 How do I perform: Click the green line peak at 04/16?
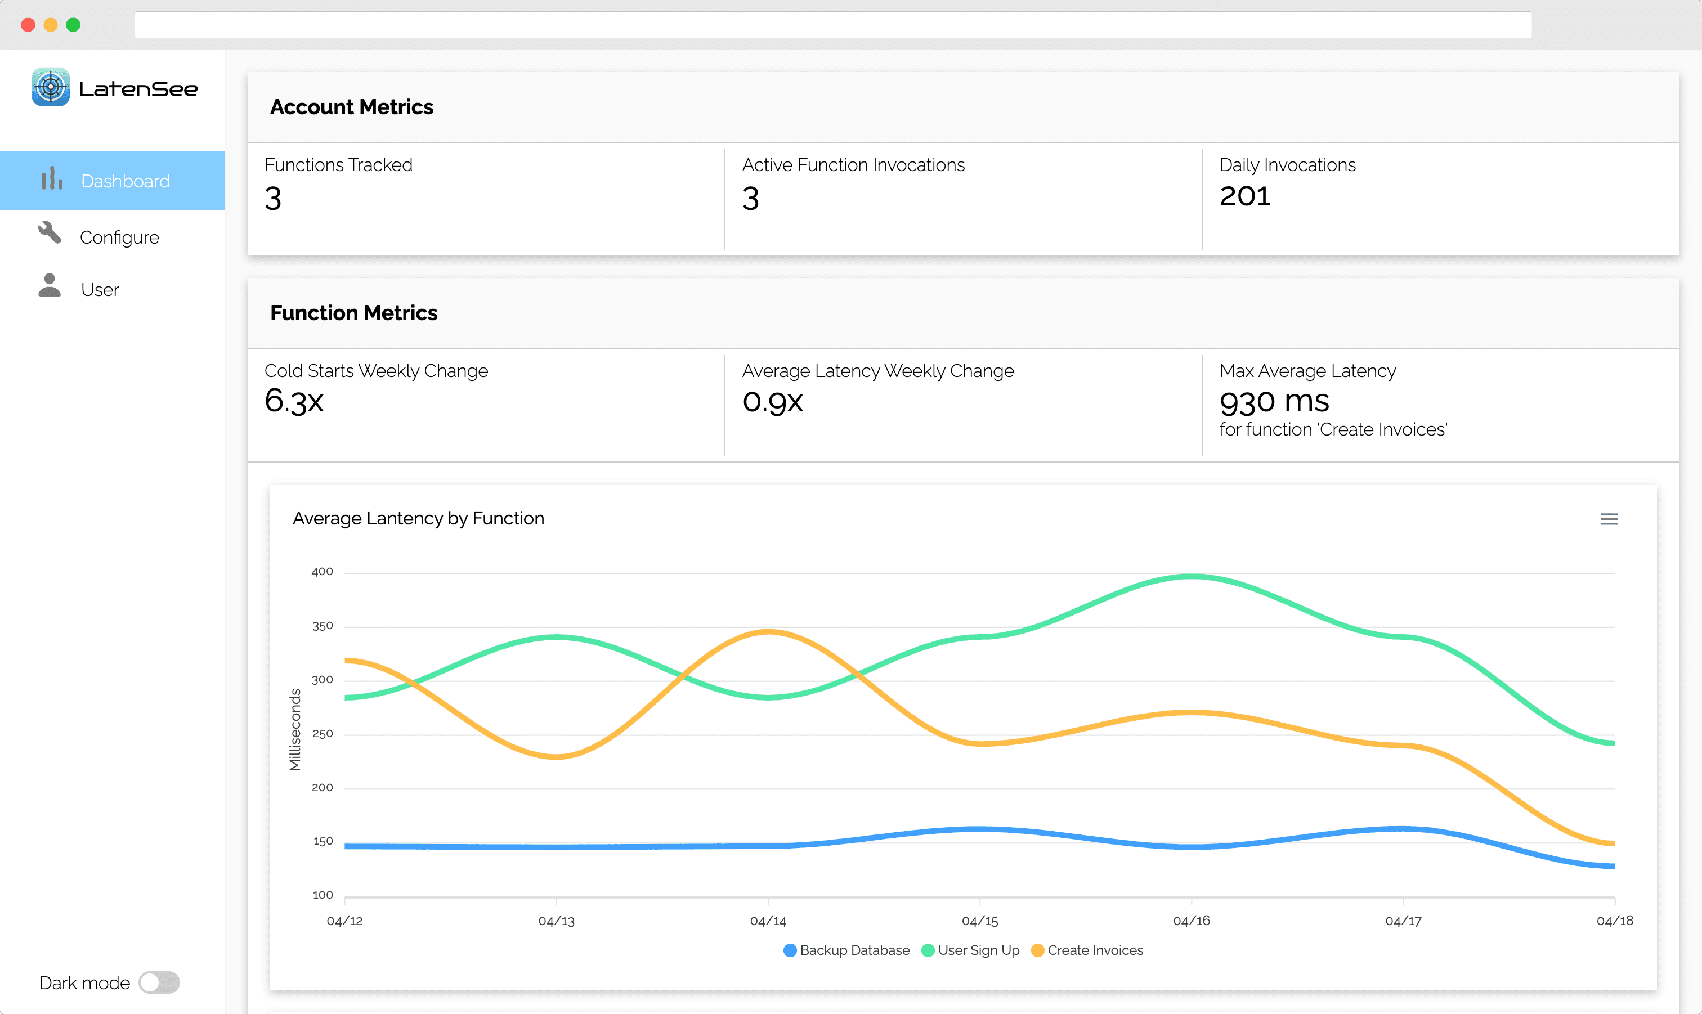[1191, 577]
